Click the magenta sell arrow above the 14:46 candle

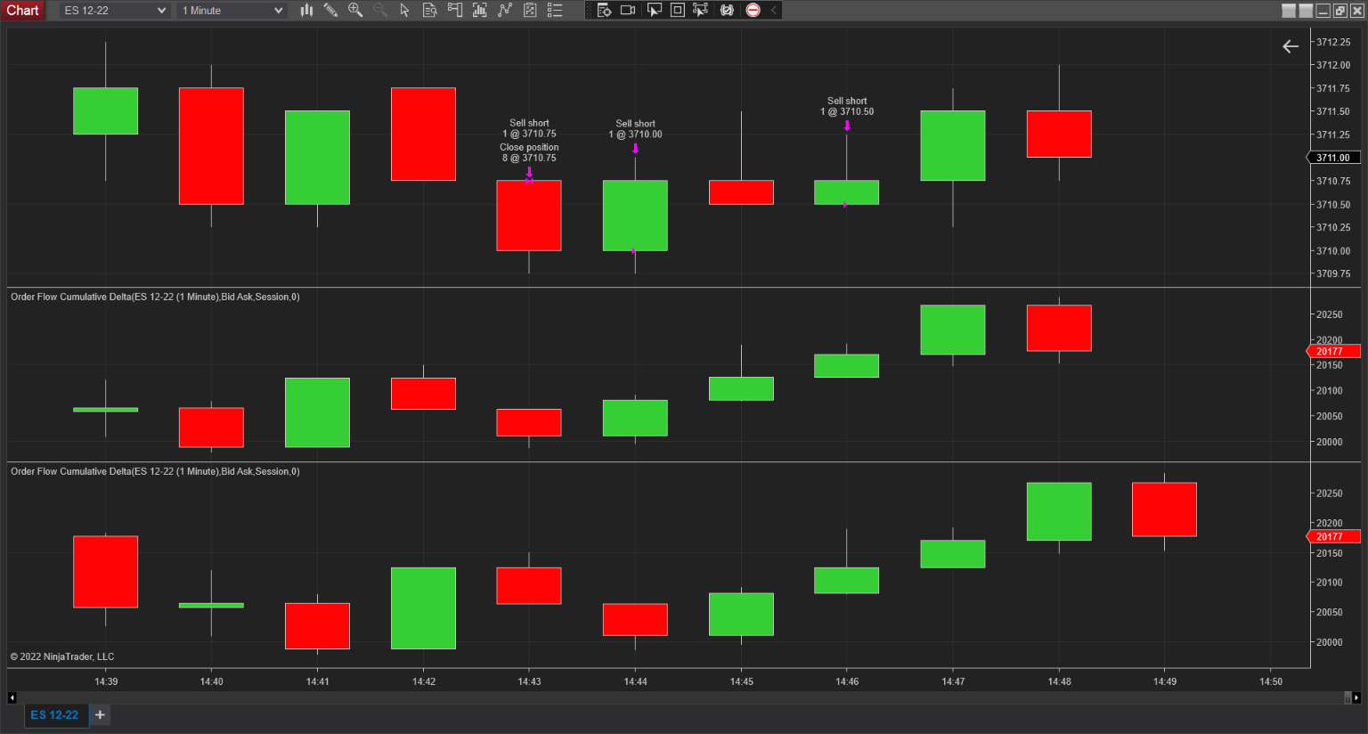[847, 126]
